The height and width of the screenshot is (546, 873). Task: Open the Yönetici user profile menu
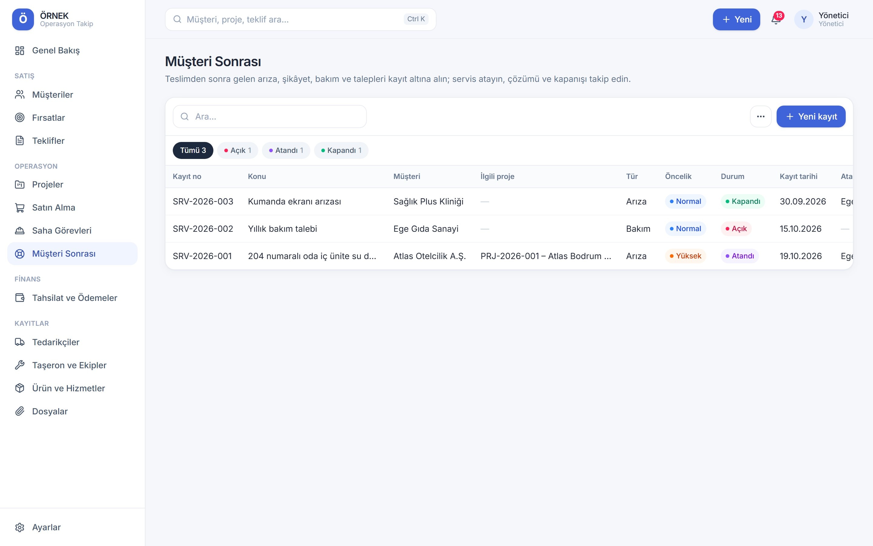pyautogui.click(x=822, y=19)
